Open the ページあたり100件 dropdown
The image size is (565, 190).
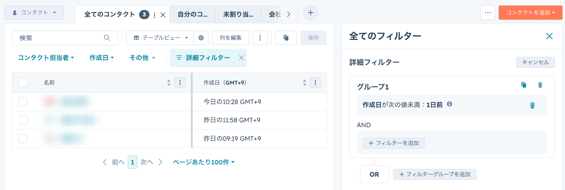[203, 162]
